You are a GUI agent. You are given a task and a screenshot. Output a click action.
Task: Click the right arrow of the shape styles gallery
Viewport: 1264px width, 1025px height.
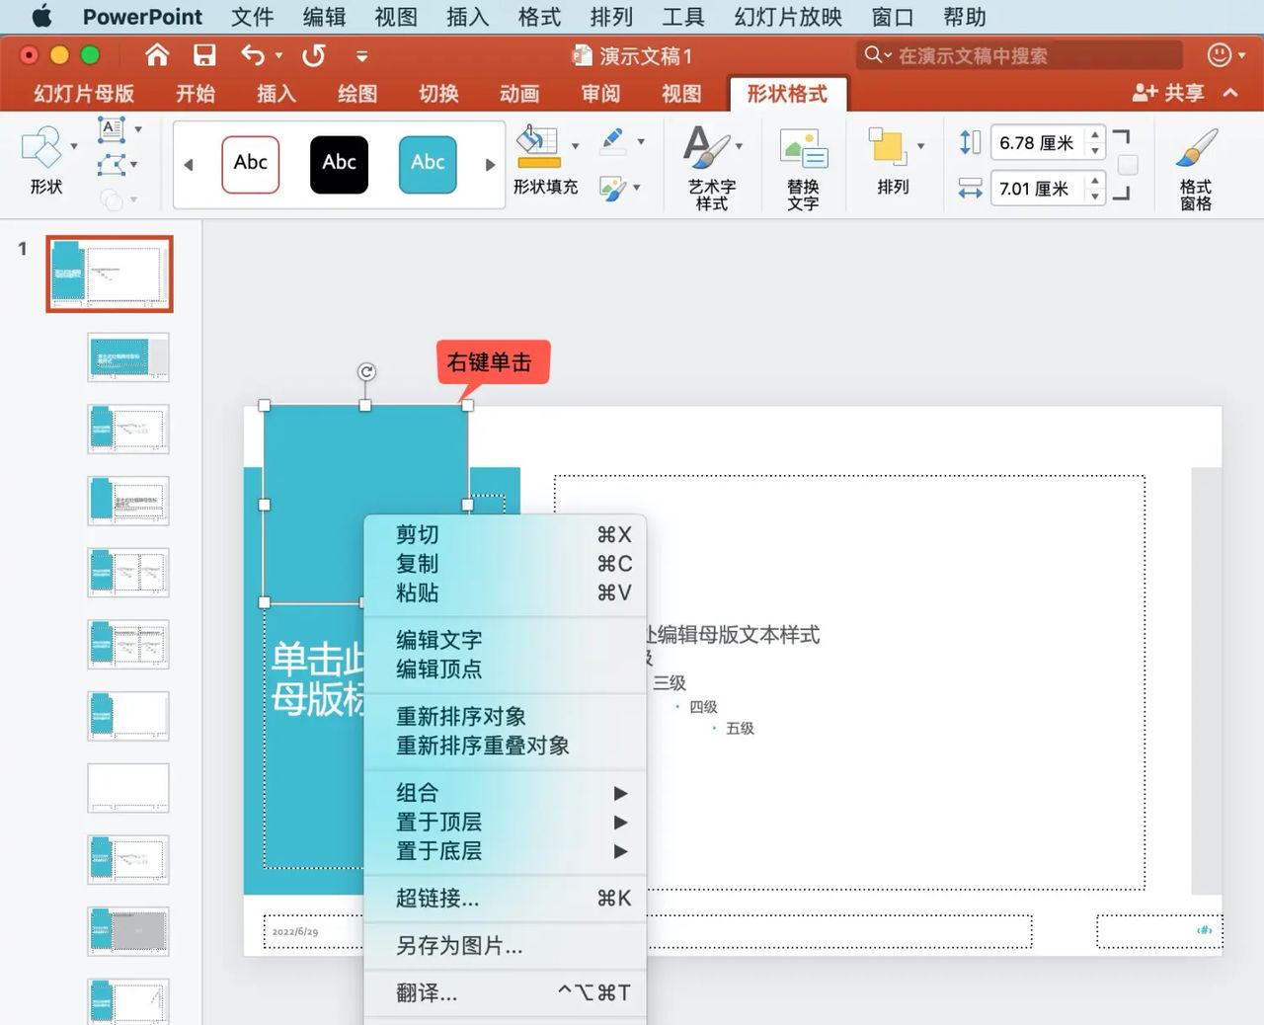pyautogui.click(x=490, y=165)
